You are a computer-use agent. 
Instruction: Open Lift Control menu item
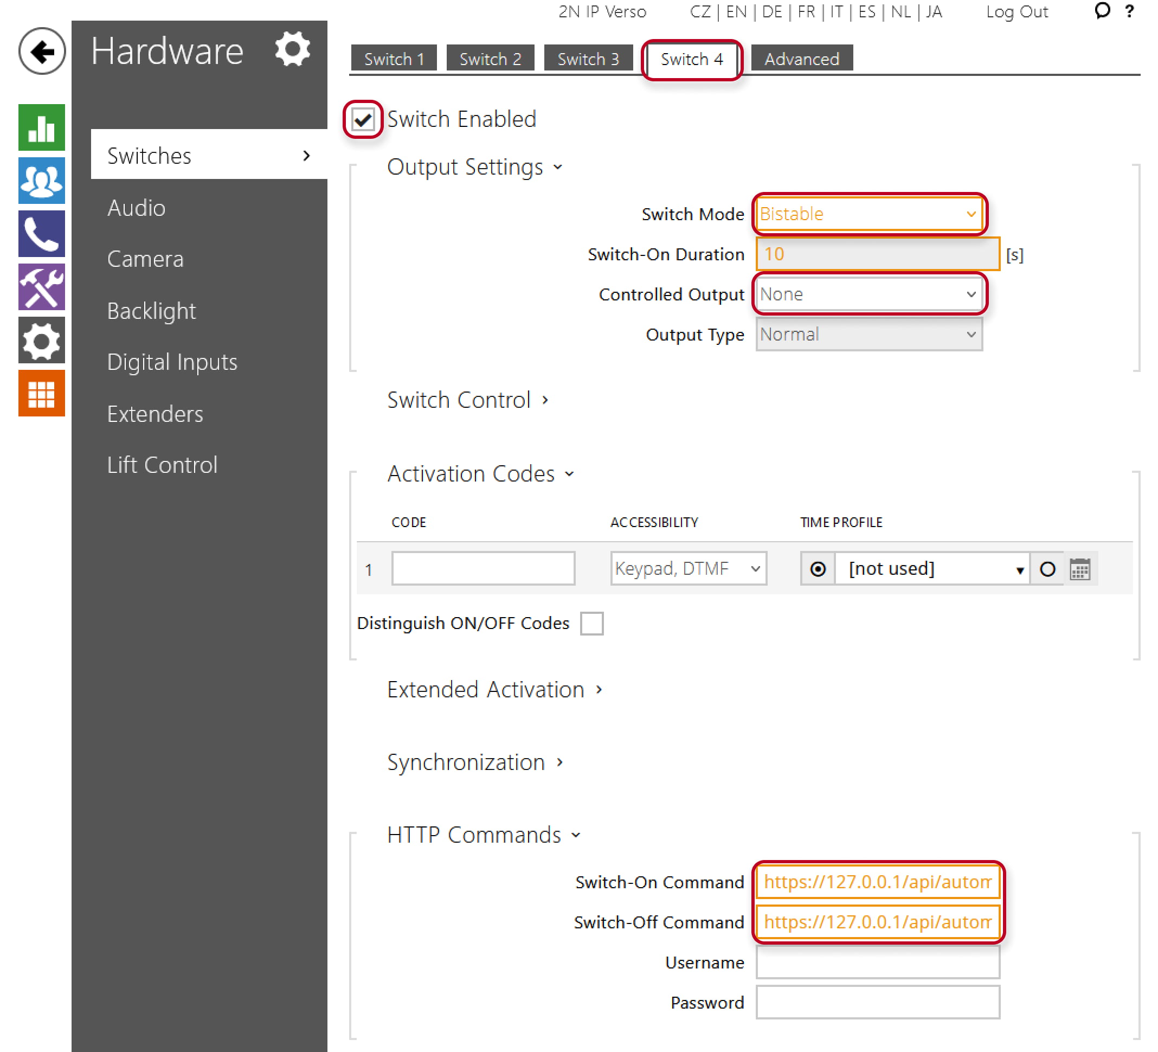(163, 465)
